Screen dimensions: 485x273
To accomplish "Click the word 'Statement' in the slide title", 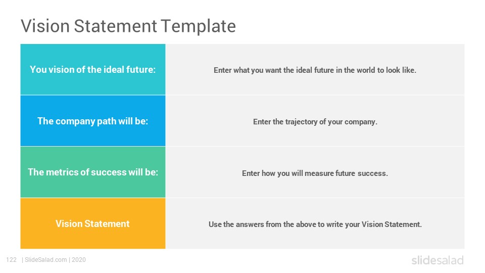I will 115,26.
